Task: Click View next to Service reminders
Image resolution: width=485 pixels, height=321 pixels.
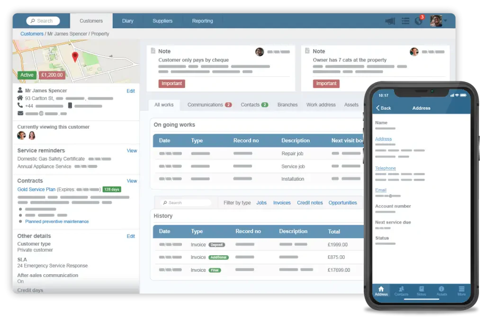Action: pyautogui.click(x=132, y=151)
